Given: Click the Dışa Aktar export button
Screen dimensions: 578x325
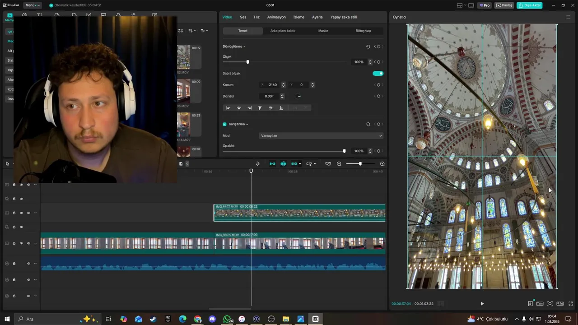Looking at the screenshot, I should pyautogui.click(x=530, y=5).
